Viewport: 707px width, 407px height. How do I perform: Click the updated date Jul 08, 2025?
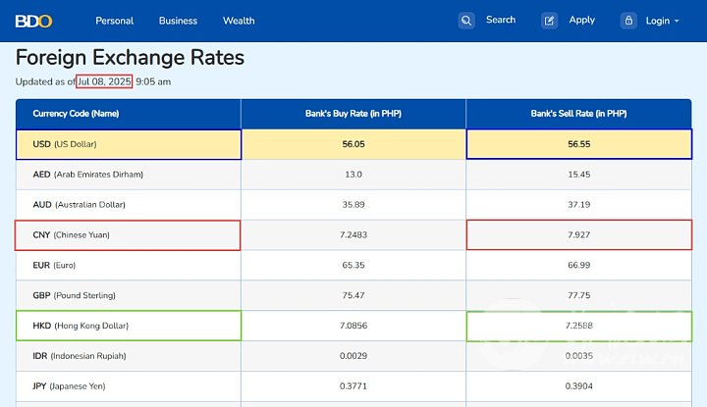pyautogui.click(x=104, y=81)
